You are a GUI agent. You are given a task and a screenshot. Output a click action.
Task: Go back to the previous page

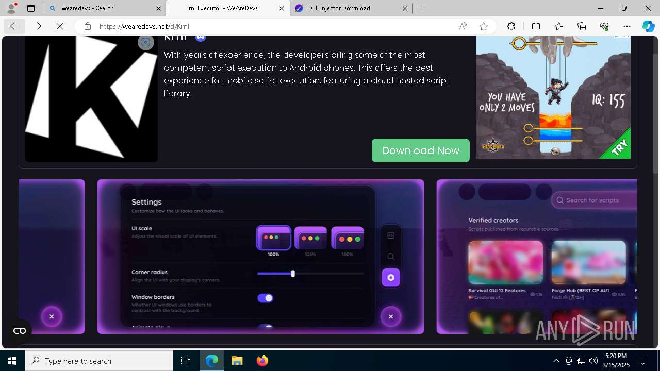click(x=14, y=26)
